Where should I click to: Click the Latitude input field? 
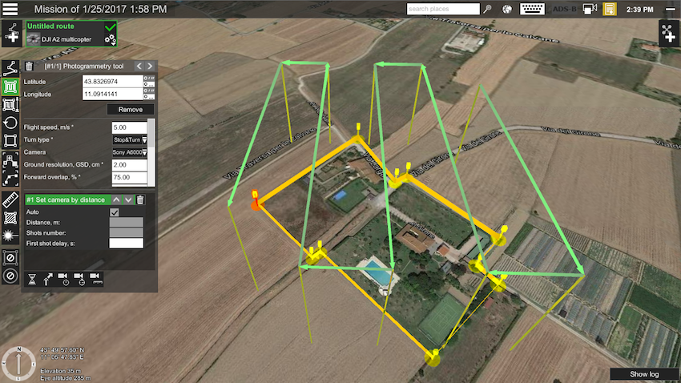click(x=112, y=81)
